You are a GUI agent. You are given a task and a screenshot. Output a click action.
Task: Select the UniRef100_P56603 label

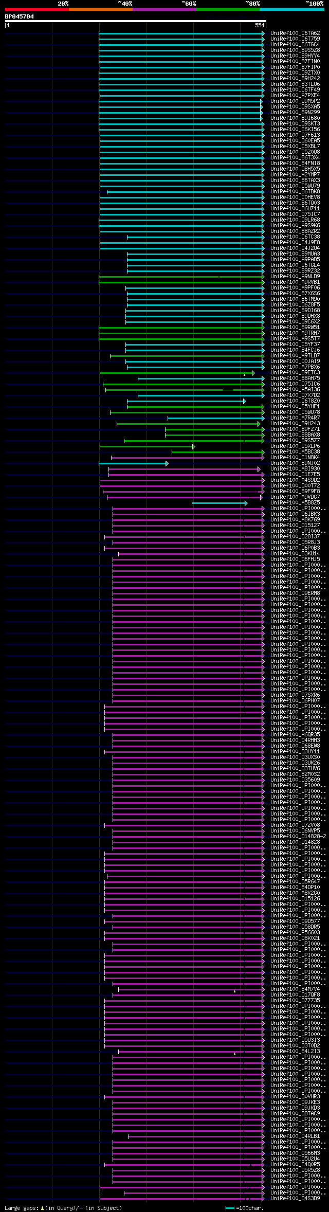[295, 933]
